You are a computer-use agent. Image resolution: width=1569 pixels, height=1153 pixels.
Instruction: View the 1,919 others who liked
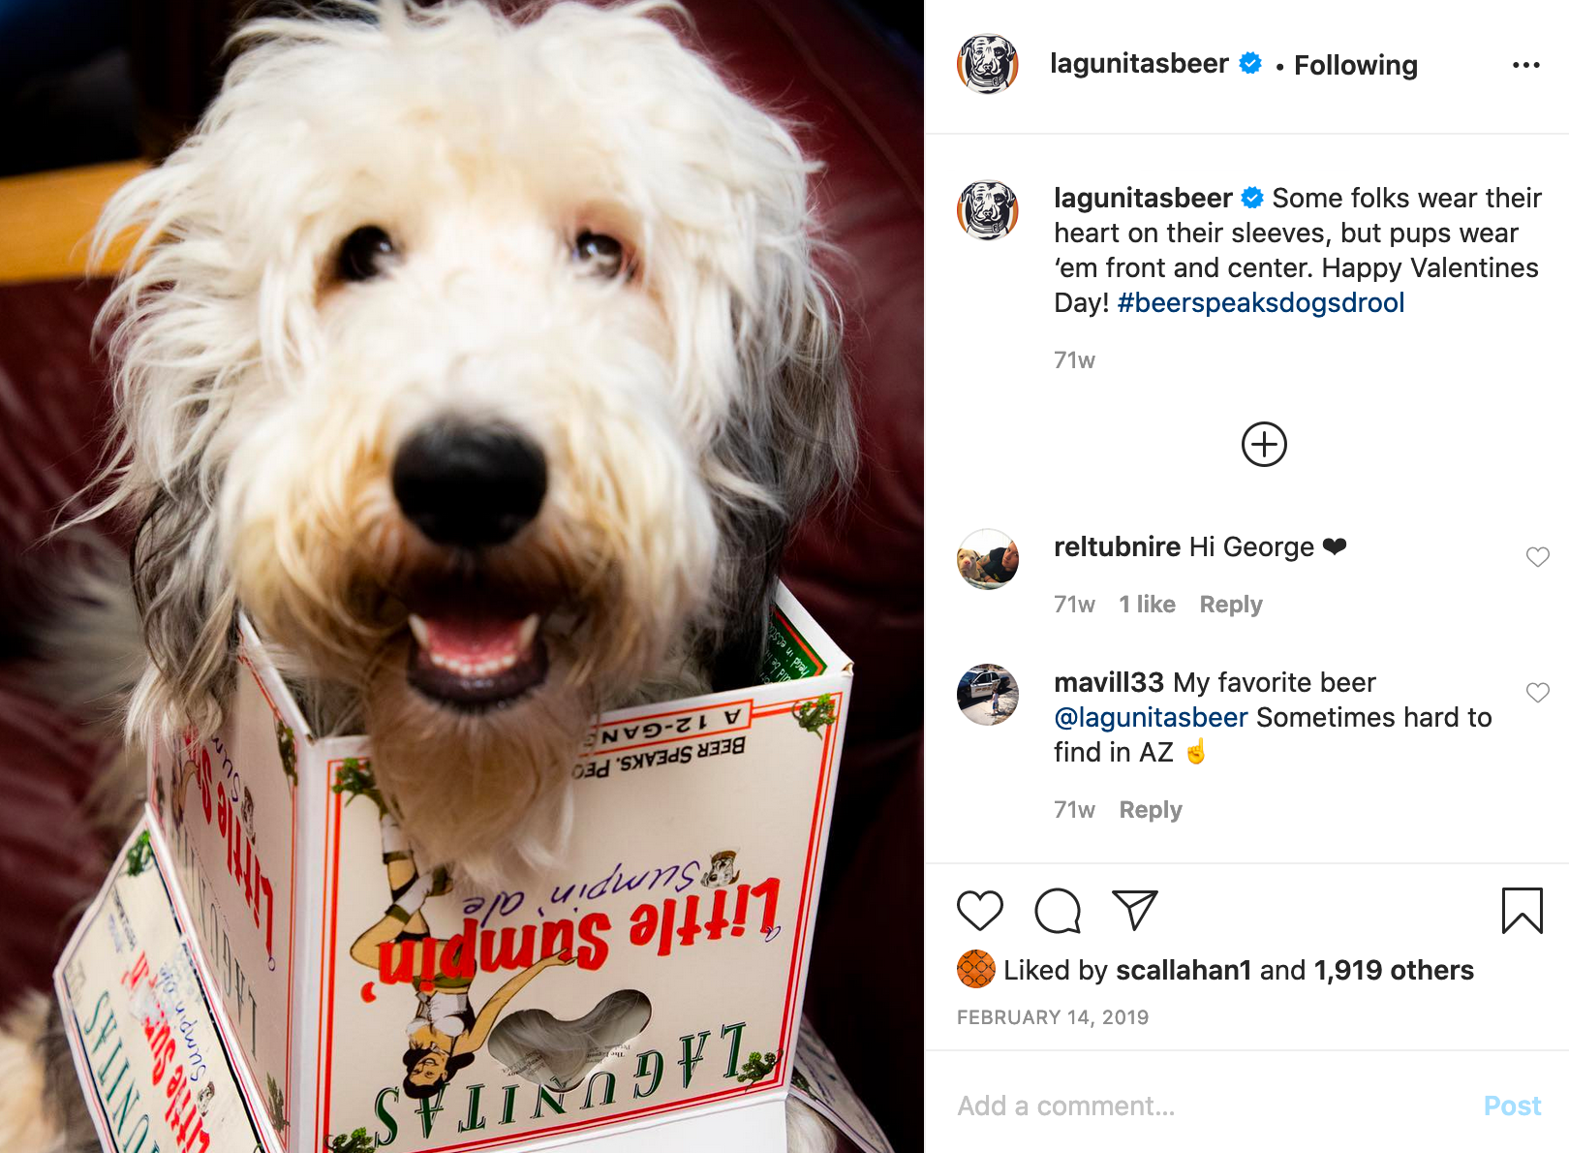click(x=1394, y=970)
